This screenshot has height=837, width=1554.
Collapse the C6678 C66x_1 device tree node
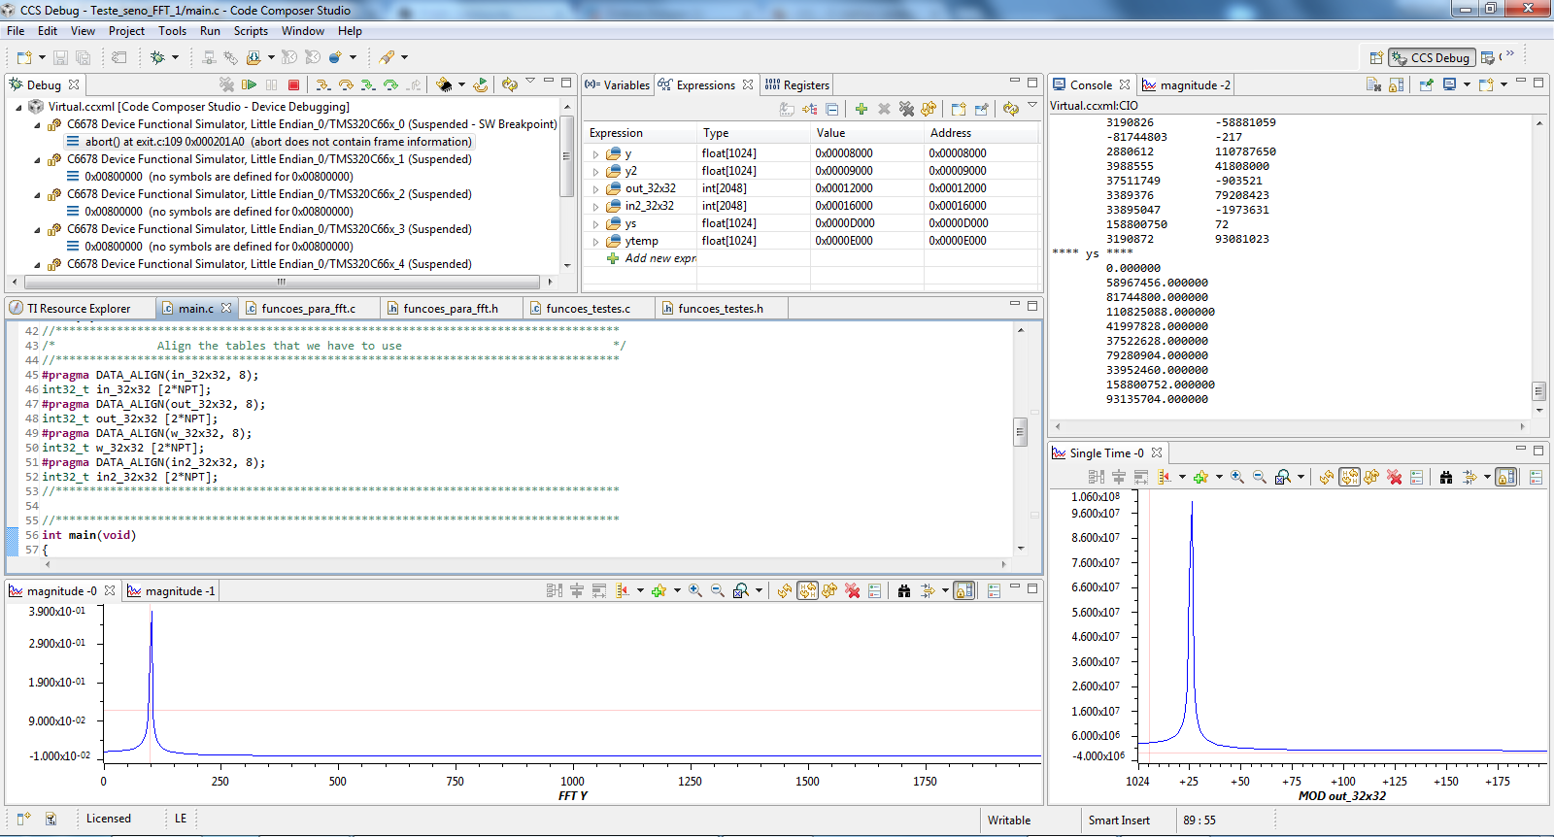(x=38, y=160)
